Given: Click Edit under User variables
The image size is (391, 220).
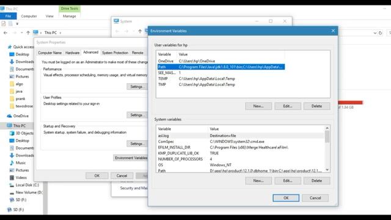Looking at the screenshot, I should click(288, 106).
